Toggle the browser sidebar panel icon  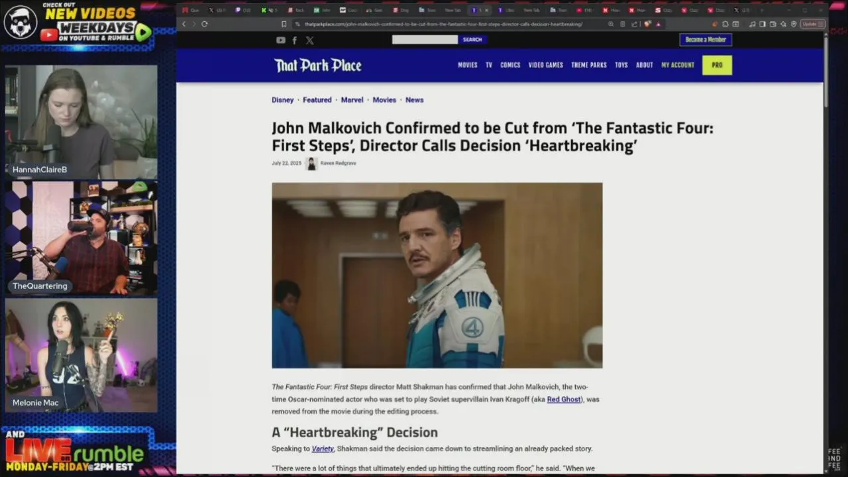coord(763,24)
